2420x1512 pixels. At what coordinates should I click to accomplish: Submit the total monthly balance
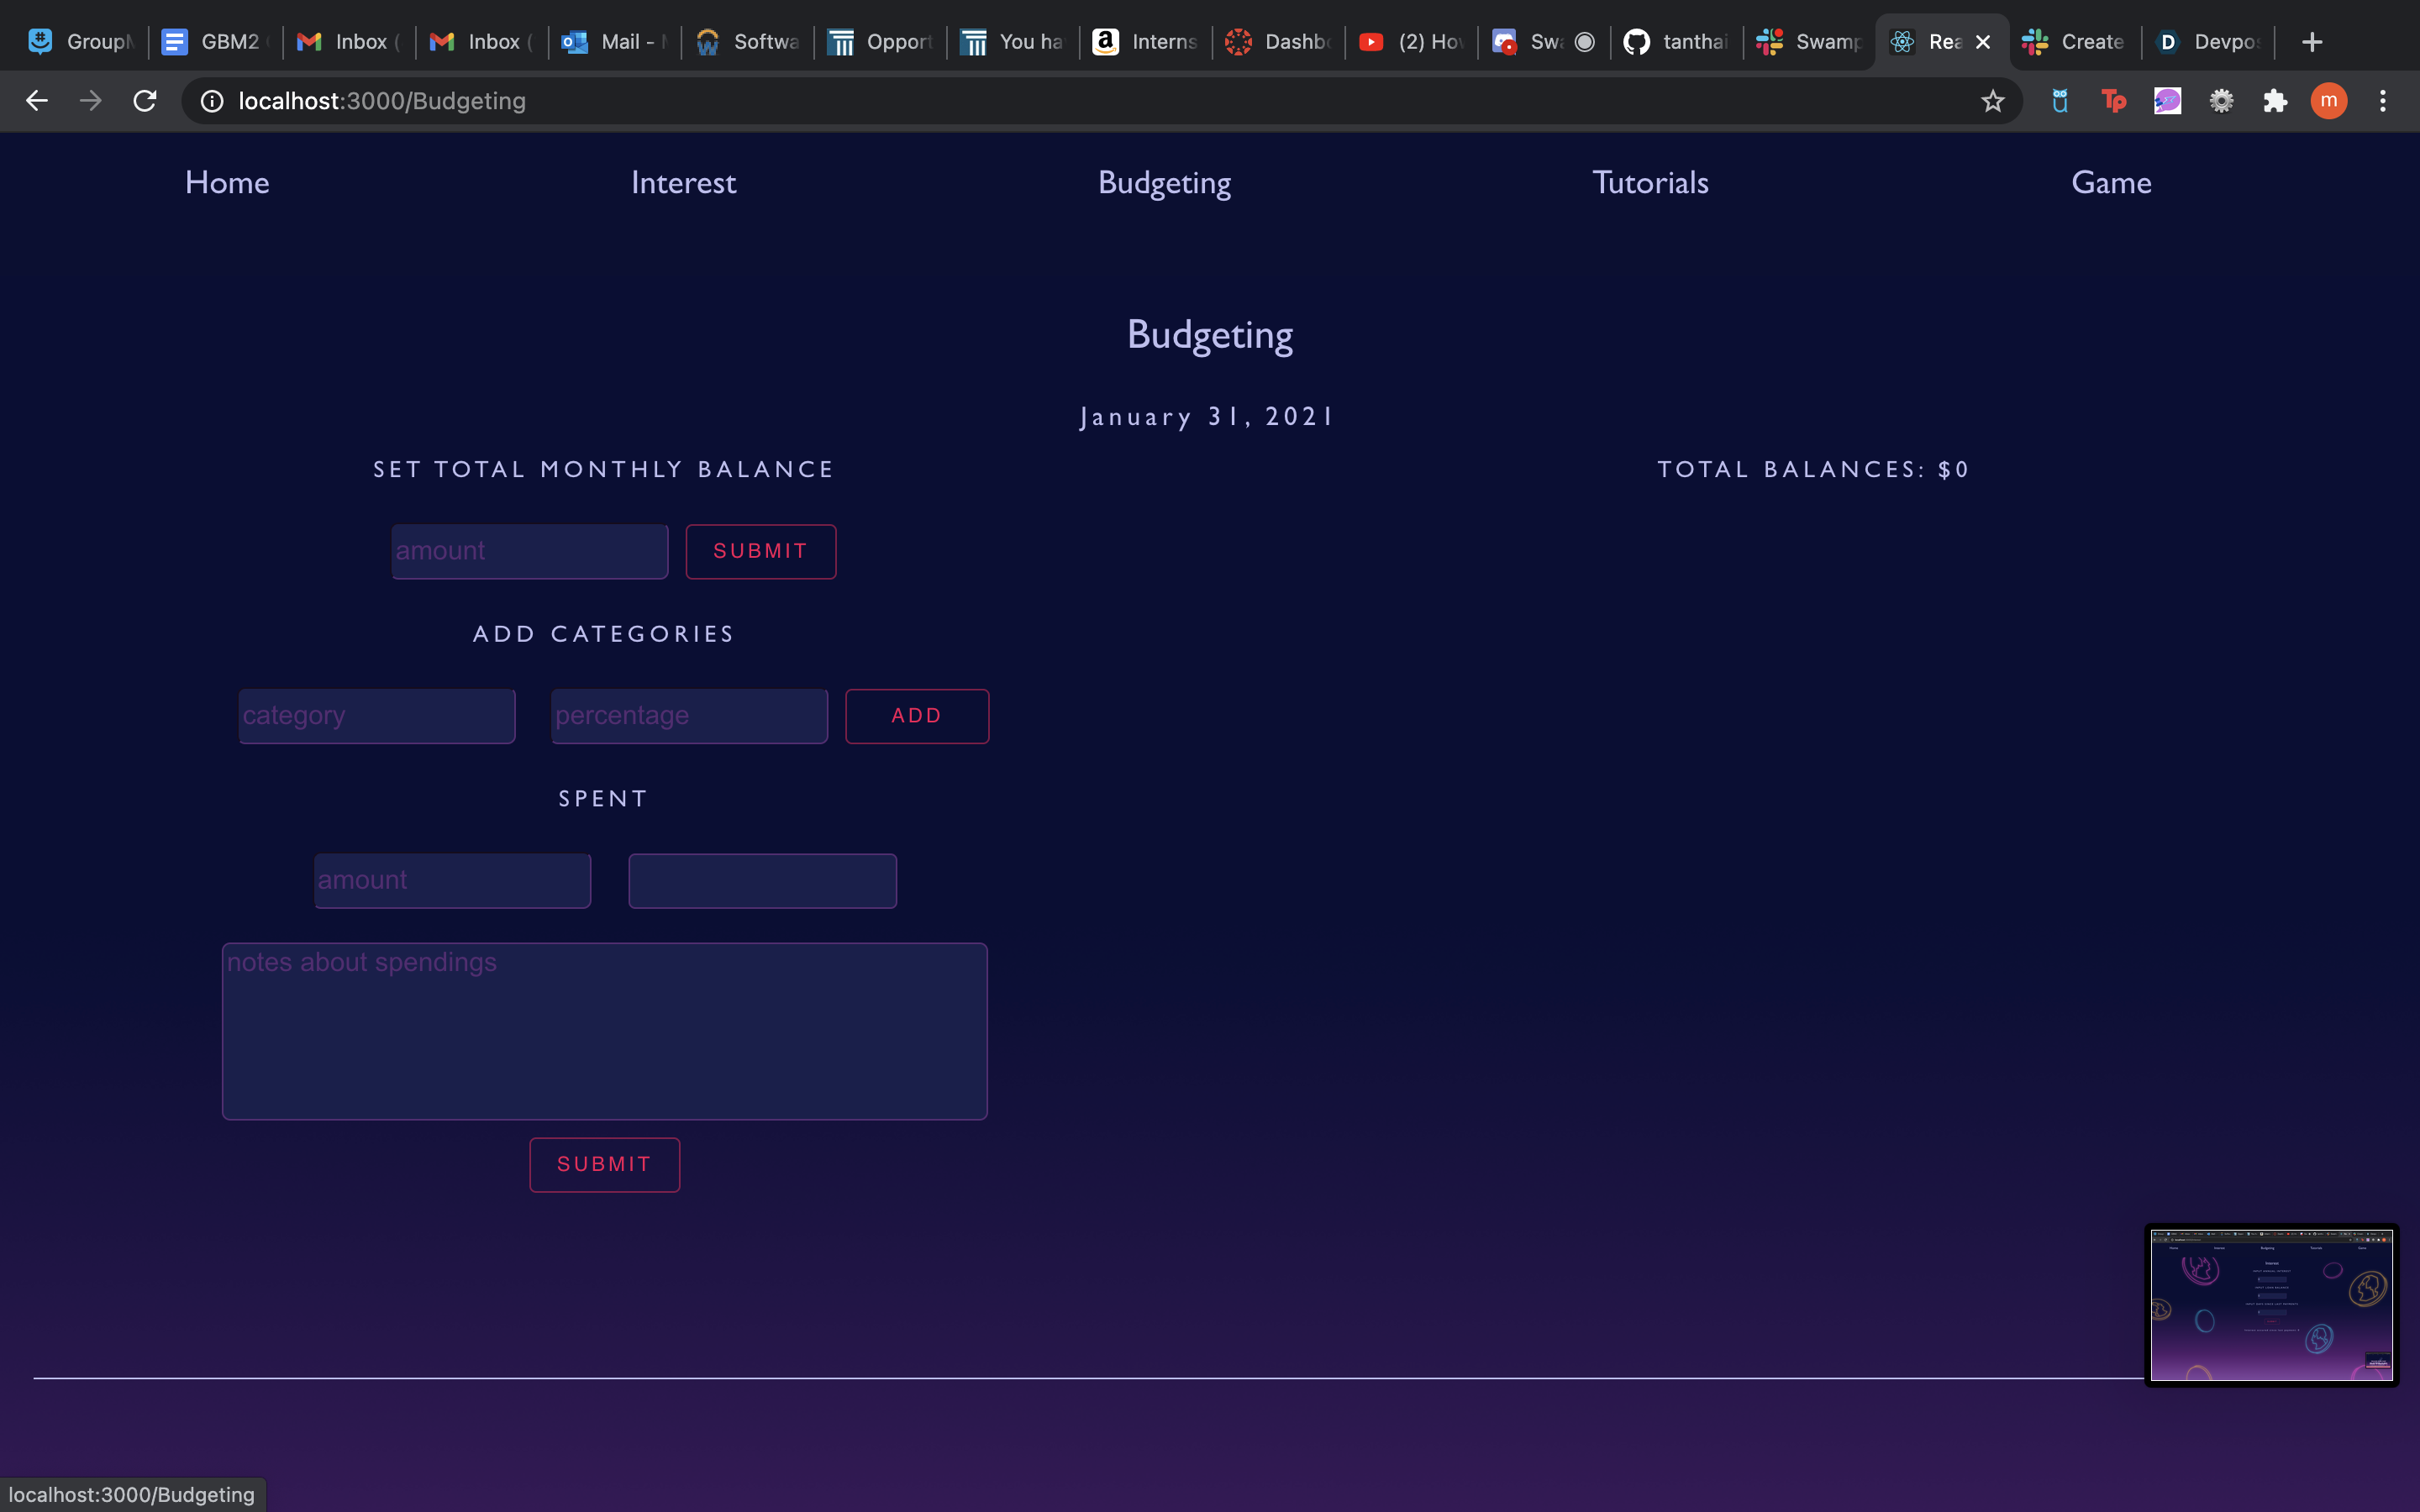[x=760, y=551]
